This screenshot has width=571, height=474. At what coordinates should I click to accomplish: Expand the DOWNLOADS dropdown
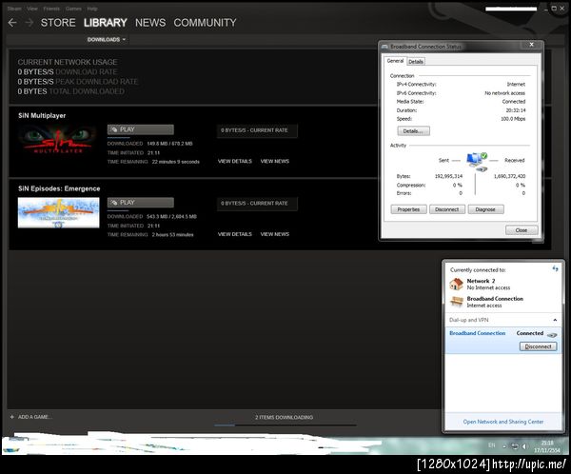click(107, 39)
